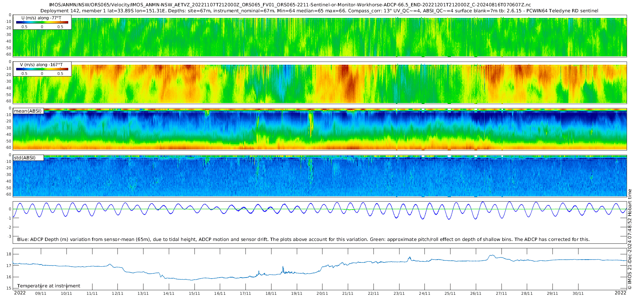Click the blue ADCP depth description caption
The height and width of the screenshot is (299, 633).
[303, 240]
